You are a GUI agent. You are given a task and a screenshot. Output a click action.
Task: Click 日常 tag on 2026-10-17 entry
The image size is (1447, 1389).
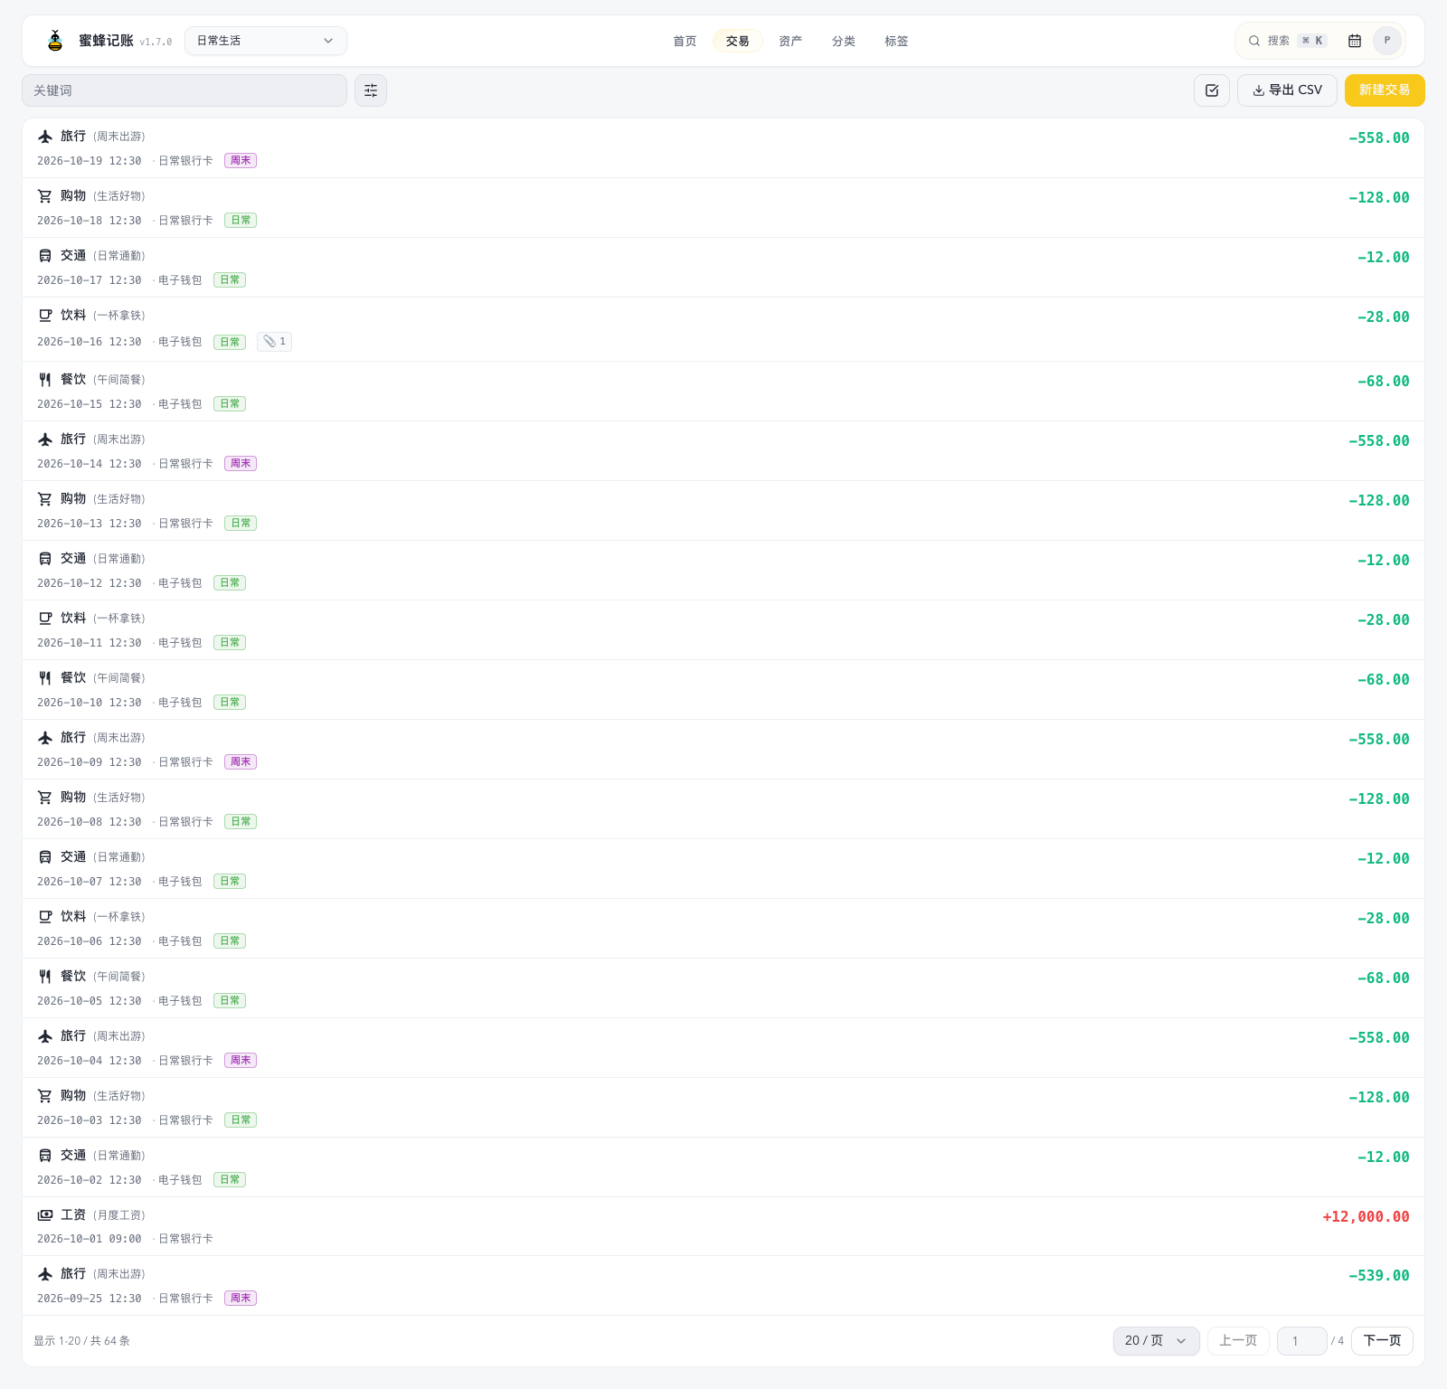click(230, 279)
